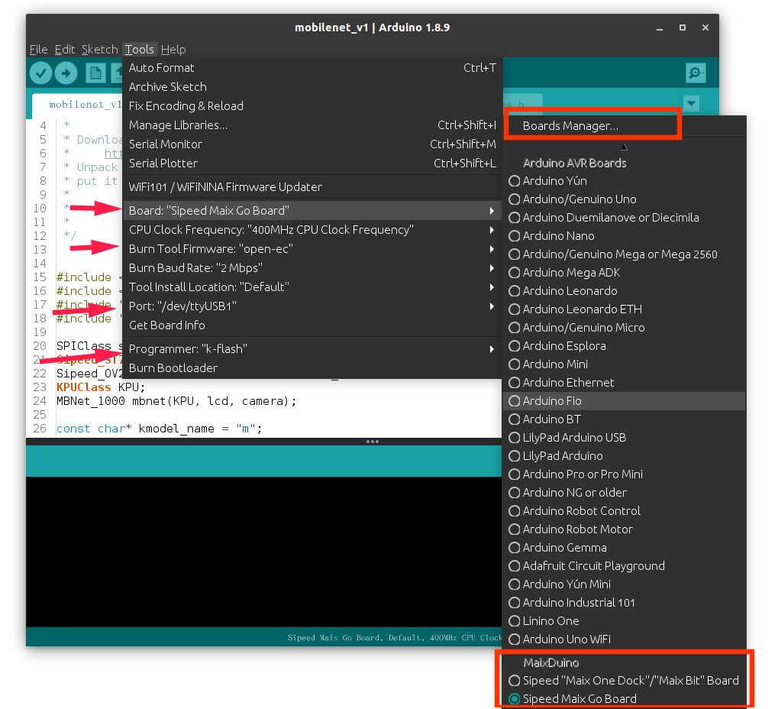Select the Arduino Ethernet board
The width and height of the screenshot is (778, 709).
625,383
